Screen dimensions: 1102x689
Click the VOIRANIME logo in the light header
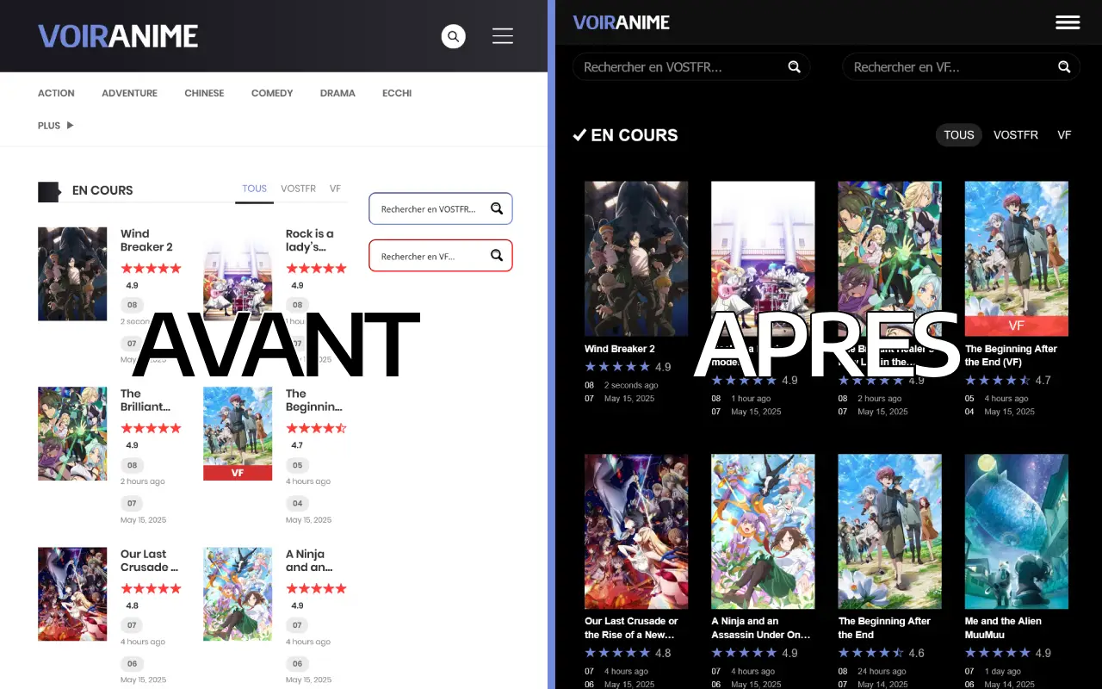[x=117, y=36]
